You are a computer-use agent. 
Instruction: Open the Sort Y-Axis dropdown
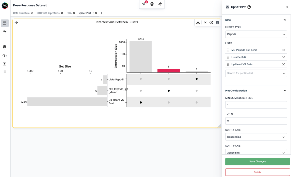pos(256,152)
